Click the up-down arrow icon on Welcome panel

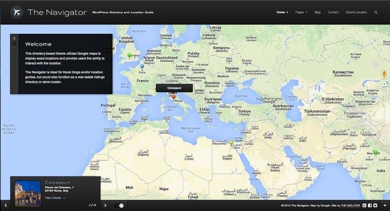pos(14,38)
